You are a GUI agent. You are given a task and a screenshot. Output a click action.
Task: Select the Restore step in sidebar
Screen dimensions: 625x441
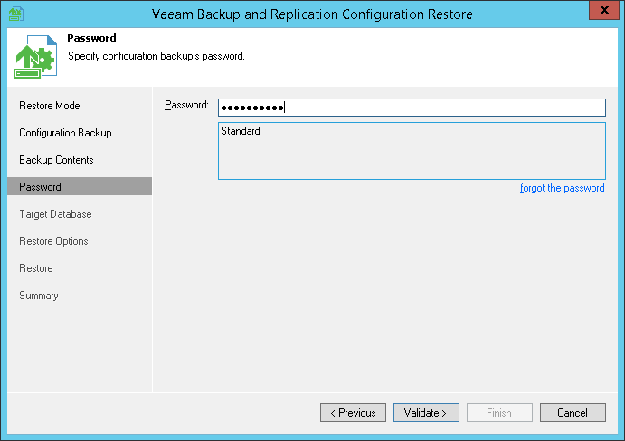(36, 268)
